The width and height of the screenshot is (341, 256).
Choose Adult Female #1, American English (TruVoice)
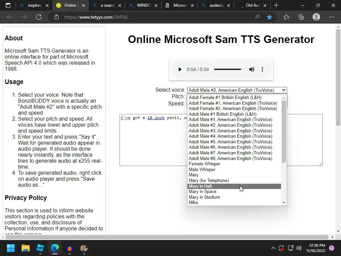(234, 103)
